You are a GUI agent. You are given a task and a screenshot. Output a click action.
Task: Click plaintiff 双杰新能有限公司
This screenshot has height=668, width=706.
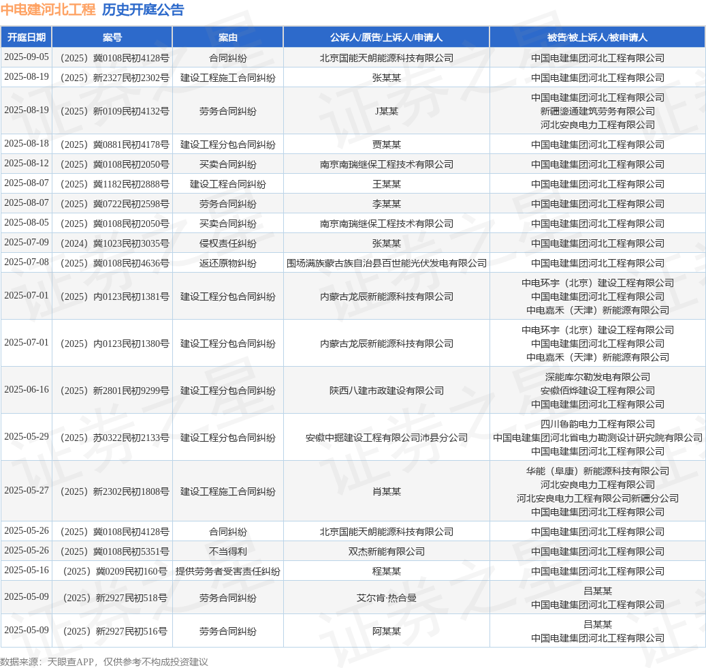click(x=386, y=551)
